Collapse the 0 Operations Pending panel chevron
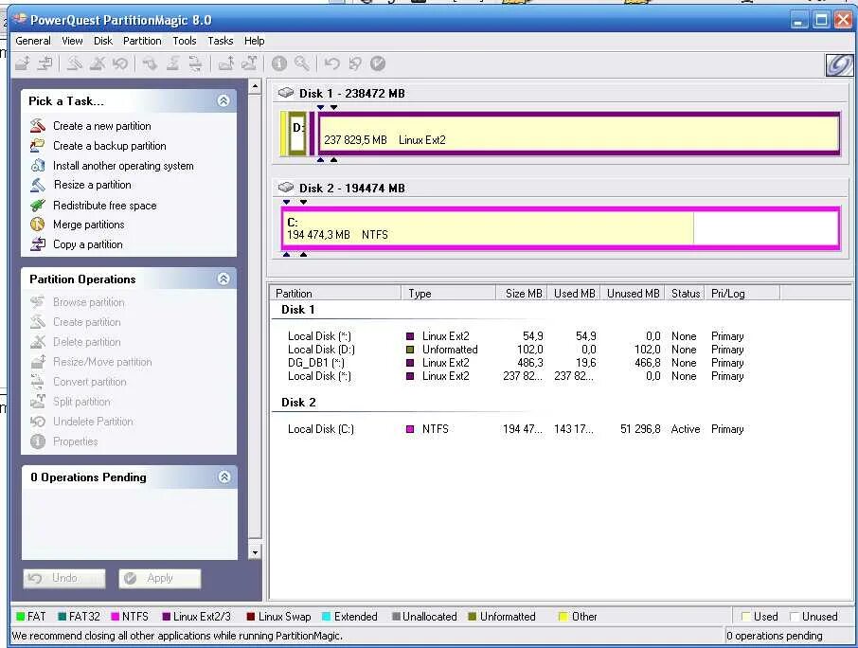This screenshot has height=648, width=858. [223, 477]
